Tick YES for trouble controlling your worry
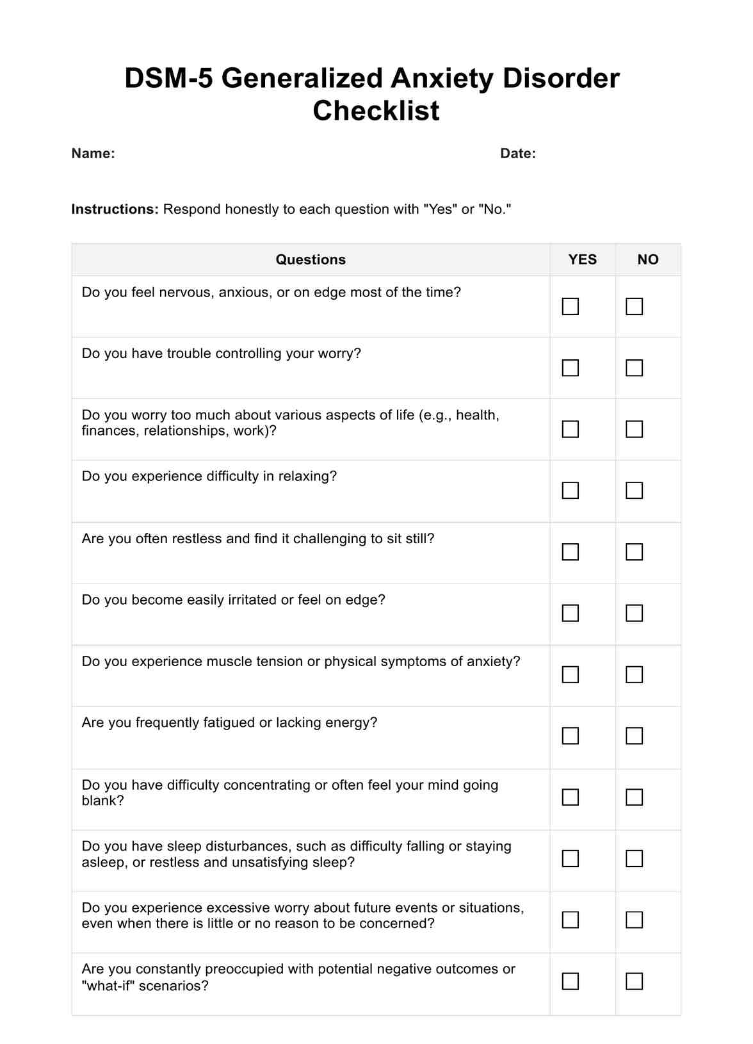 [570, 368]
